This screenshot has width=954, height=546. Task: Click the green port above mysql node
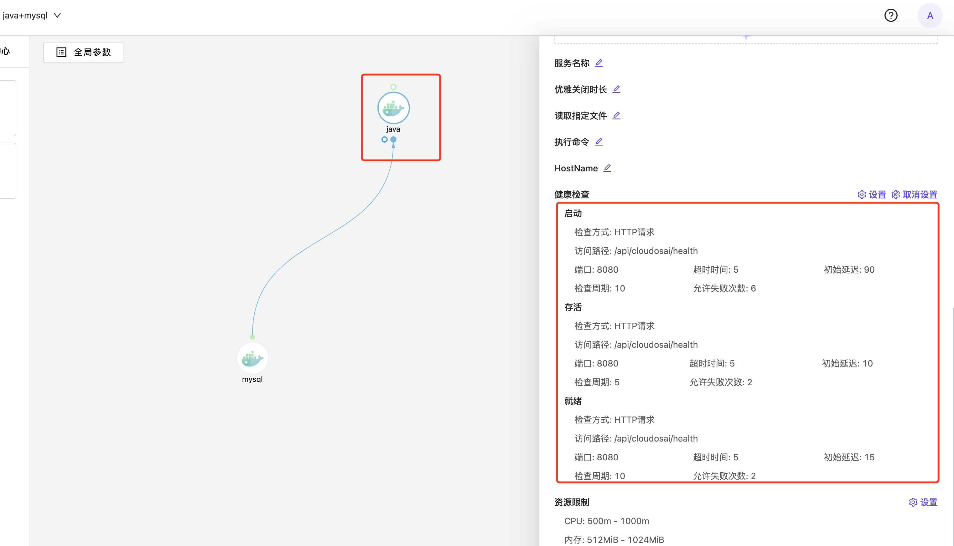(252, 337)
